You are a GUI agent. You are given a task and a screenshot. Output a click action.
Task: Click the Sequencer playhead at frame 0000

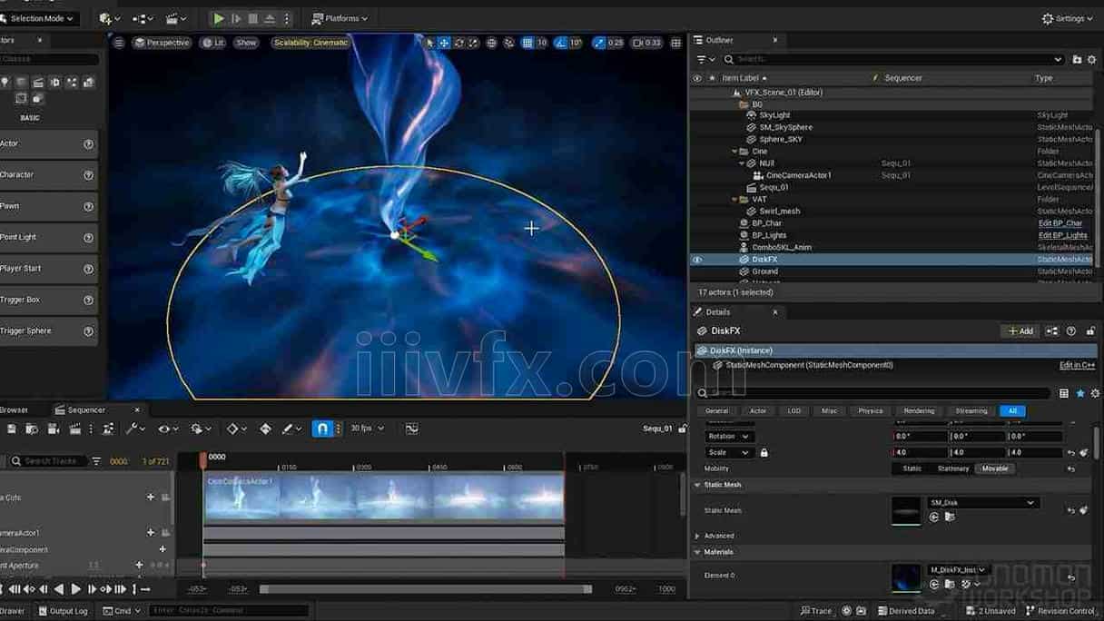(203, 459)
